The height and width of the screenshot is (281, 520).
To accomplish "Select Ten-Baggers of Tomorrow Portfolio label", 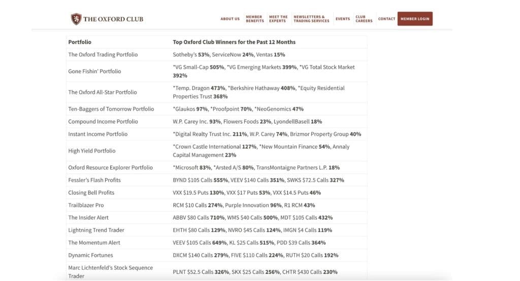I will pyautogui.click(x=111, y=109).
